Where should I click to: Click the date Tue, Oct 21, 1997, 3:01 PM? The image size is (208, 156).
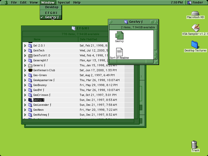click(x=98, y=95)
